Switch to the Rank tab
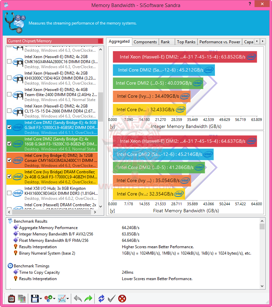The image size is (272, 307). [x=167, y=42]
